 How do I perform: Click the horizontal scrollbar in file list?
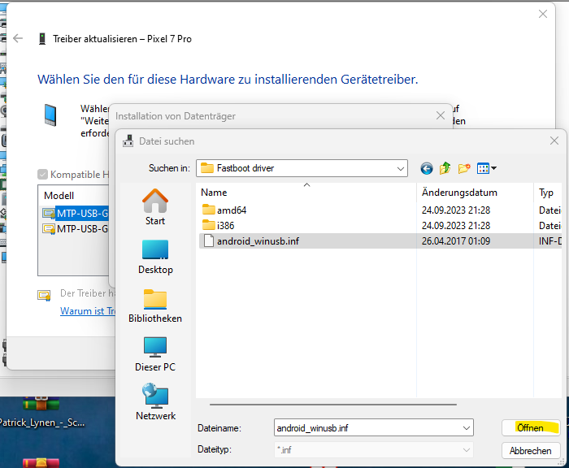tap(325, 404)
